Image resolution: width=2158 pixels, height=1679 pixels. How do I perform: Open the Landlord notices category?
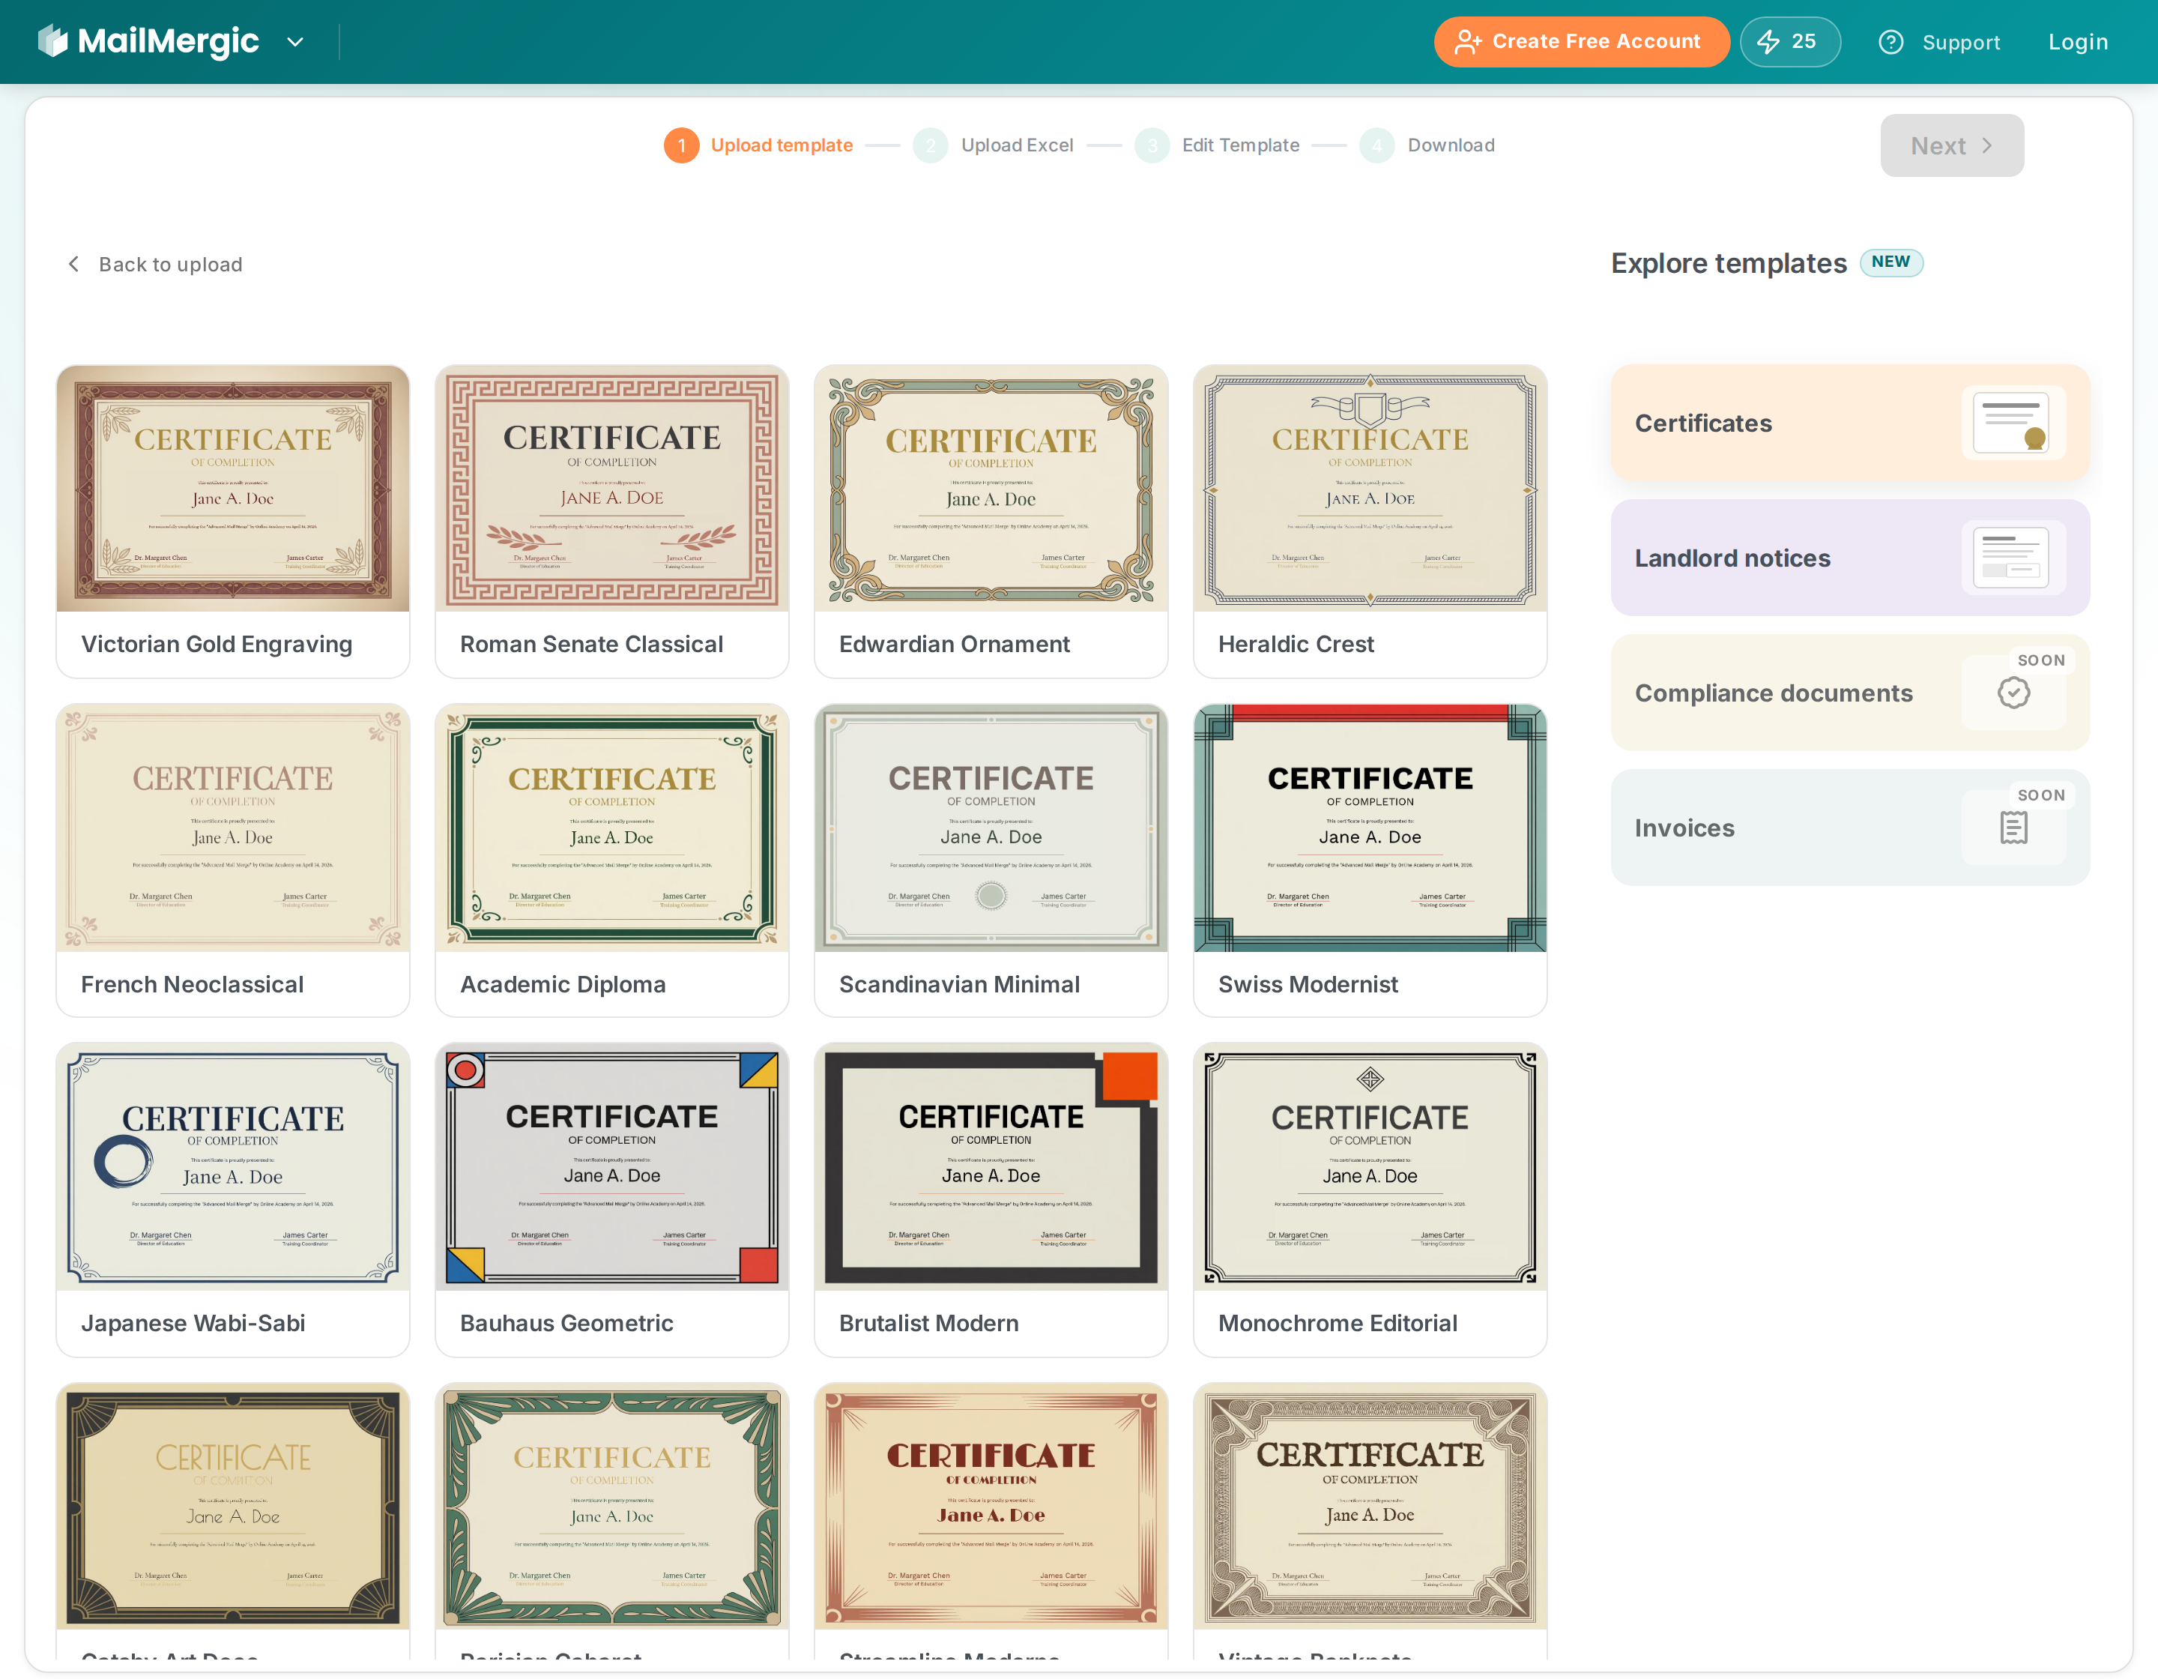pyautogui.click(x=1850, y=558)
